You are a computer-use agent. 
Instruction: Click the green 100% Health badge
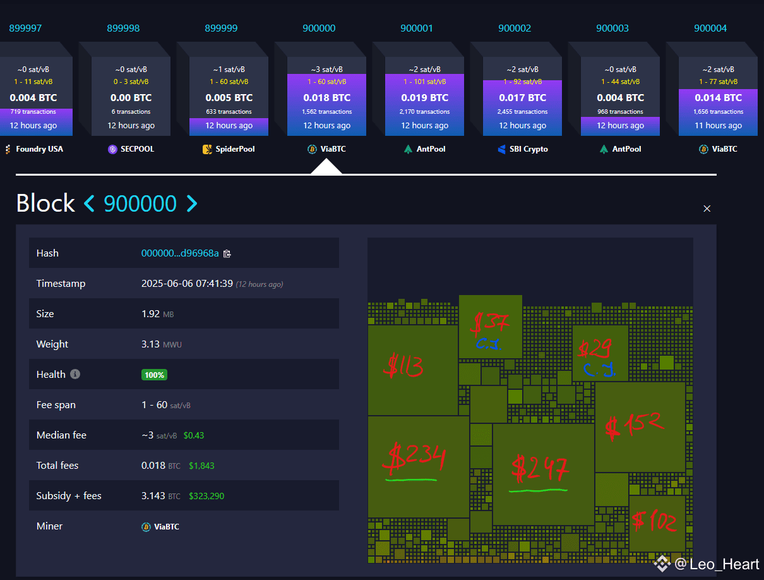154,374
